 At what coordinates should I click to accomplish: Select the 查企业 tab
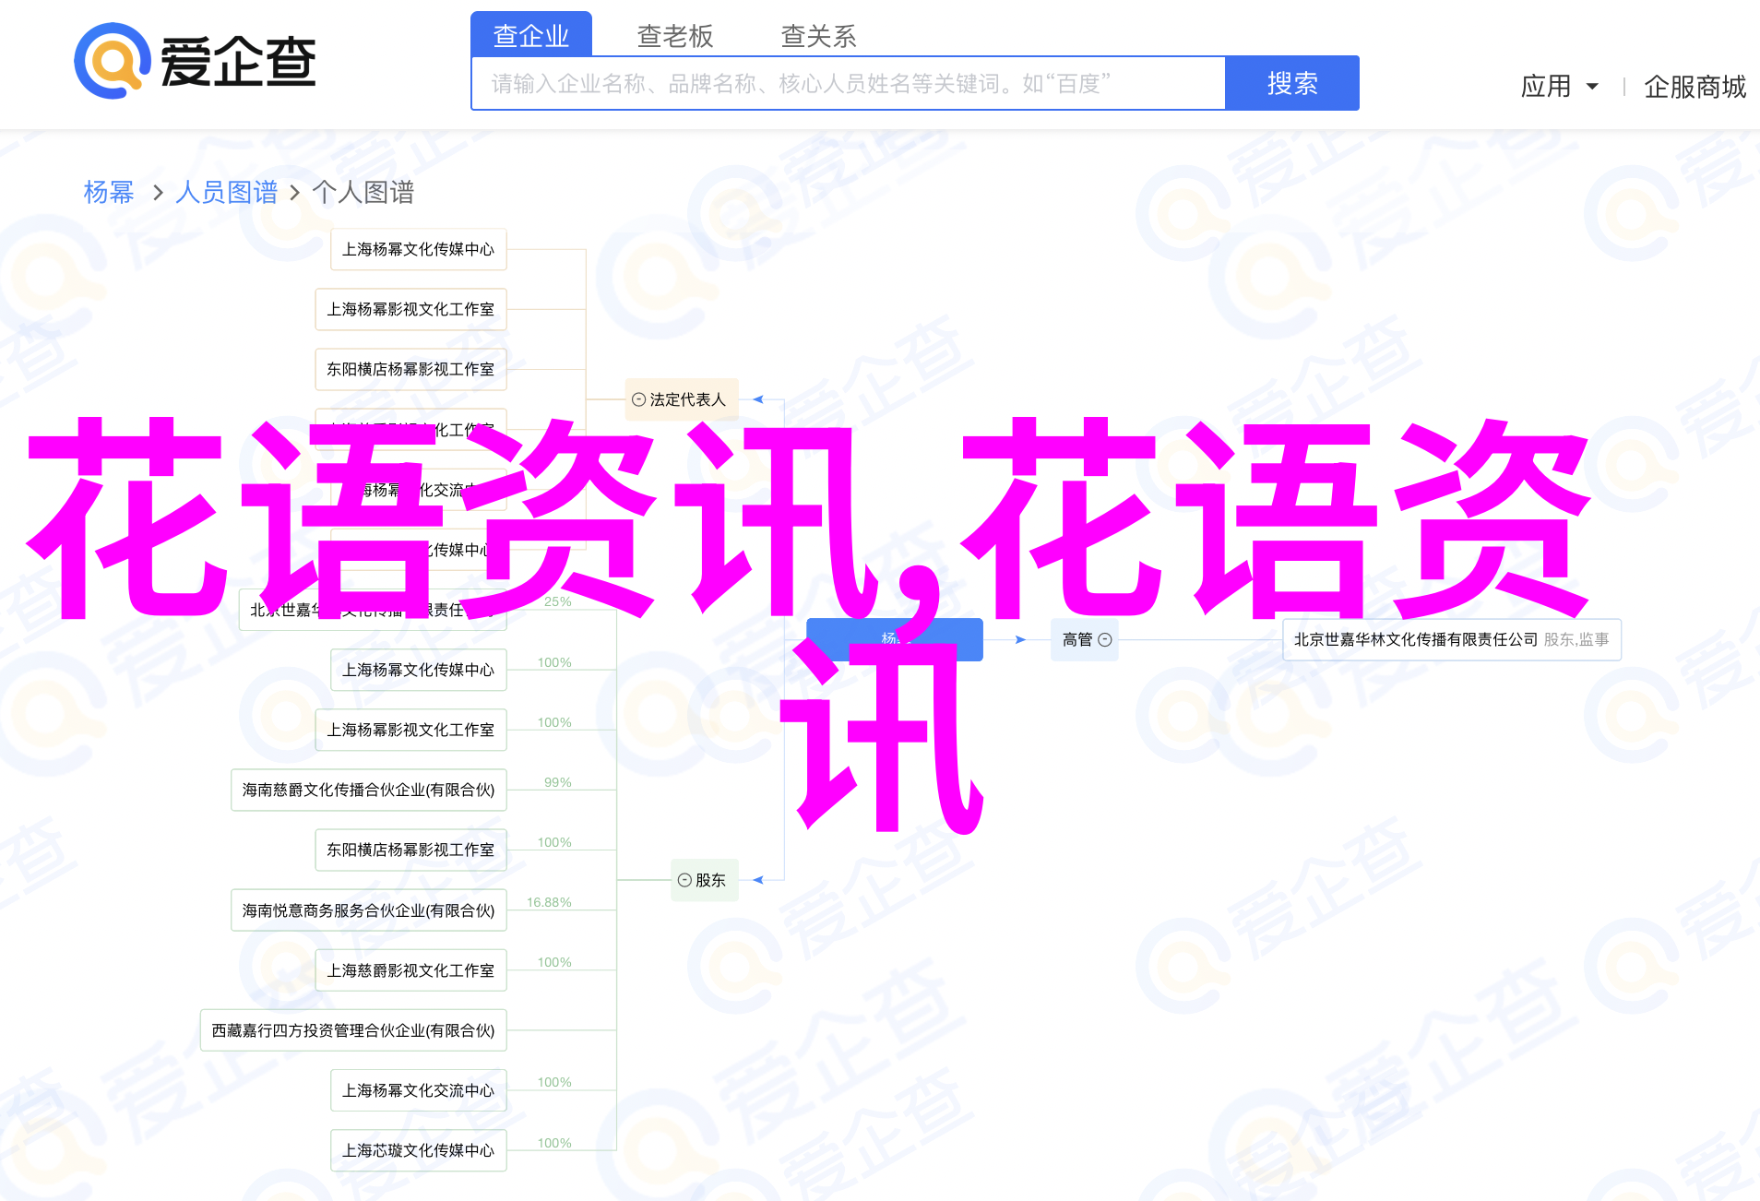coord(531,35)
